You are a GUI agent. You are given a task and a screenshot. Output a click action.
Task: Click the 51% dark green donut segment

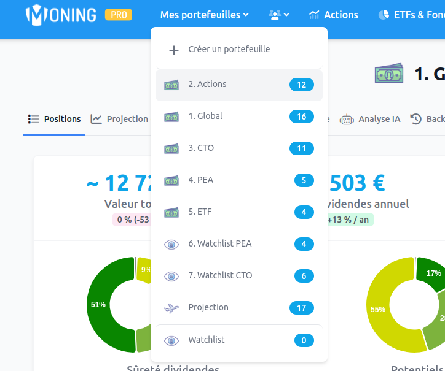pyautogui.click(x=98, y=305)
